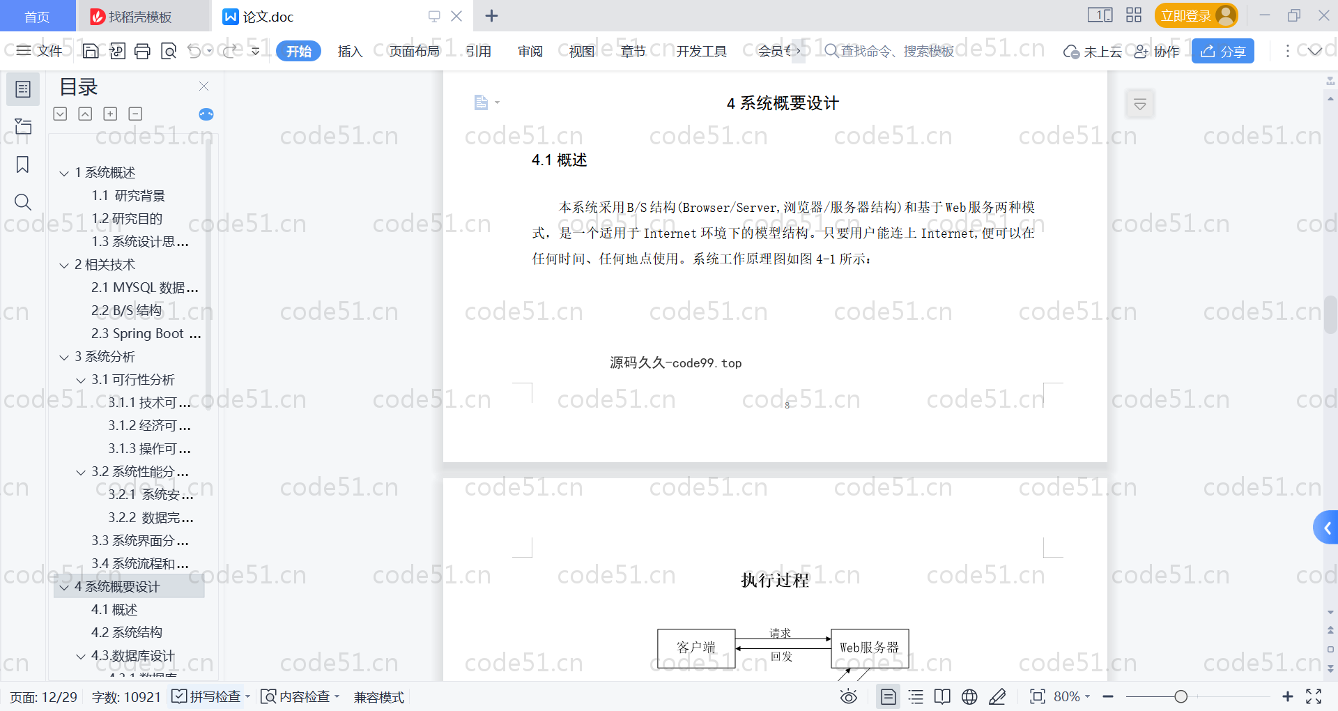Image resolution: width=1338 pixels, height=711 pixels.
Task: Open the 文件 menu
Action: (40, 51)
